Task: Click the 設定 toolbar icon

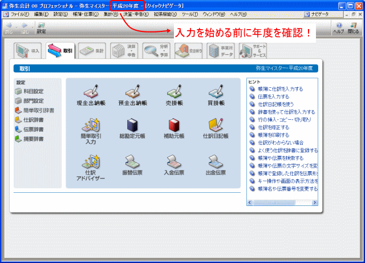Action: coord(41,28)
